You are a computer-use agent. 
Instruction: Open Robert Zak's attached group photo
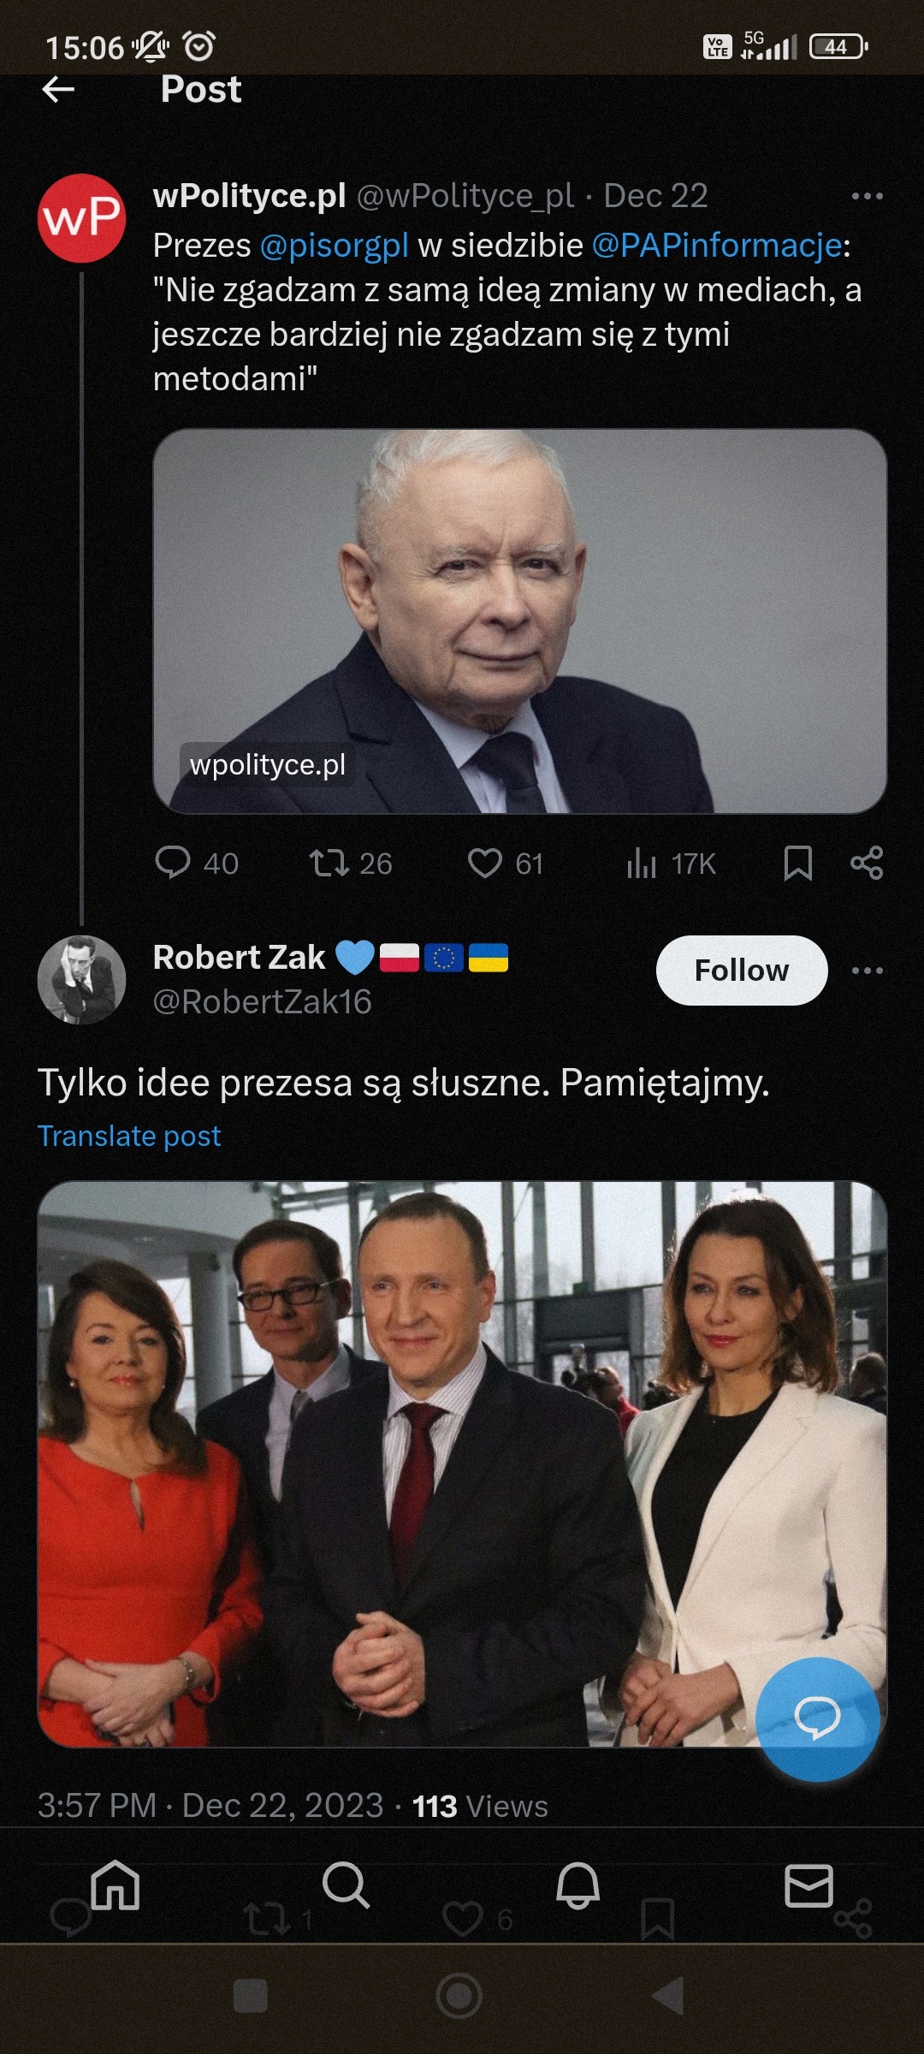[x=462, y=1464]
